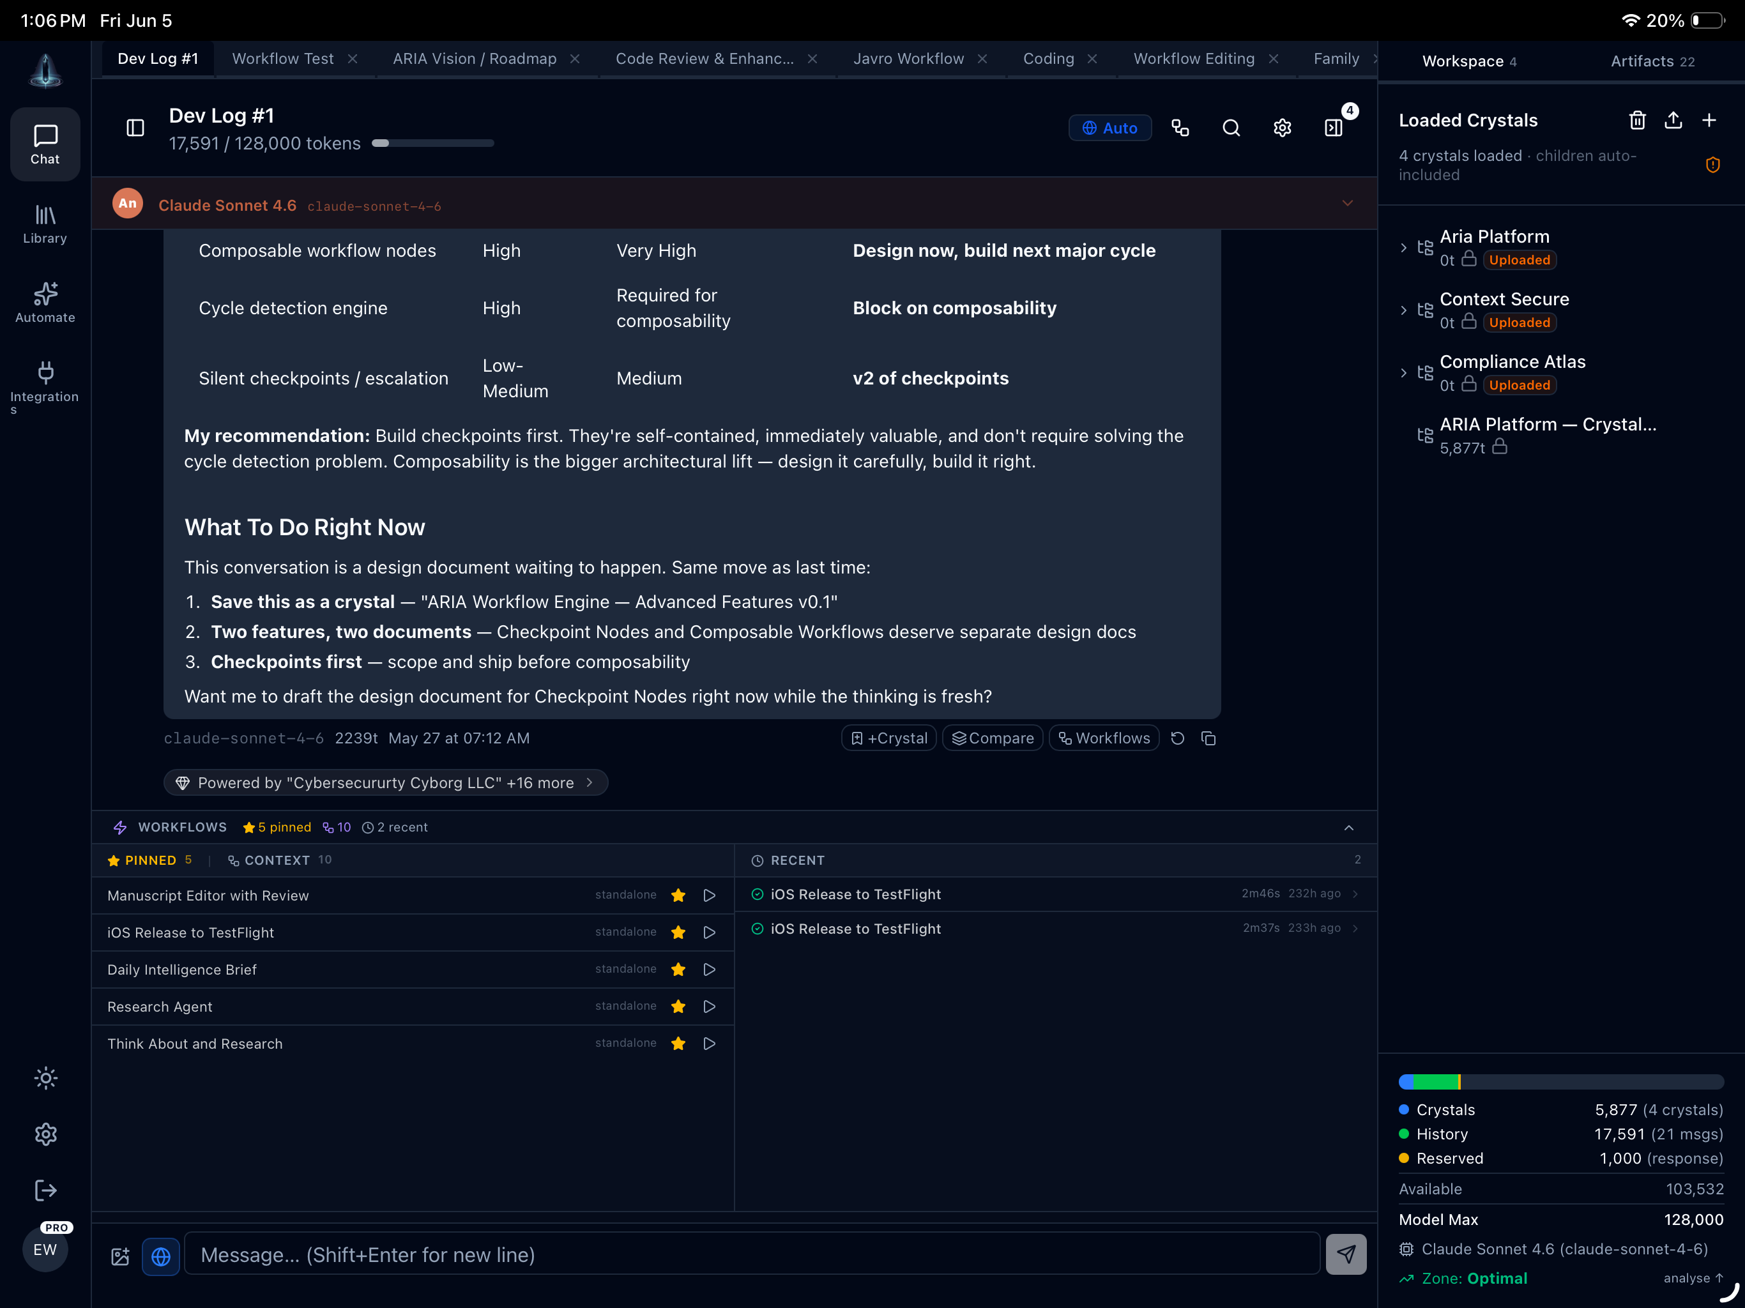Viewport: 1745px width, 1308px height.
Task: Click the orange shield warning icon
Action: [1712, 165]
